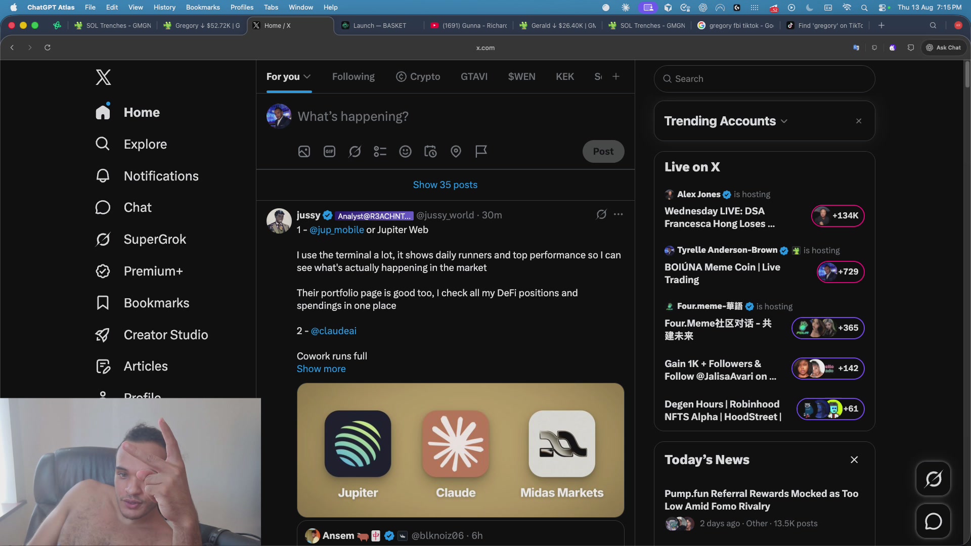Click the flag icon in composer toolbar

481,151
